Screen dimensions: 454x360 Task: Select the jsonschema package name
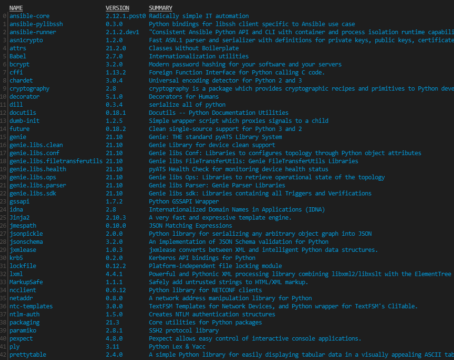(26, 242)
